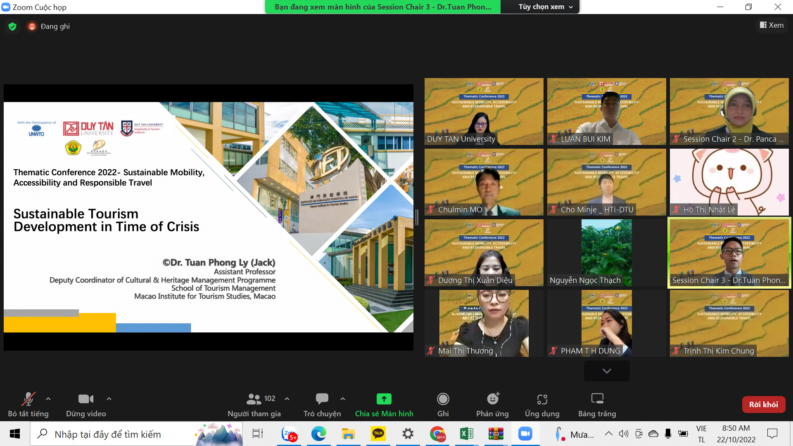Stop video with Dừng video button
This screenshot has width=793, height=446.
click(86, 399)
